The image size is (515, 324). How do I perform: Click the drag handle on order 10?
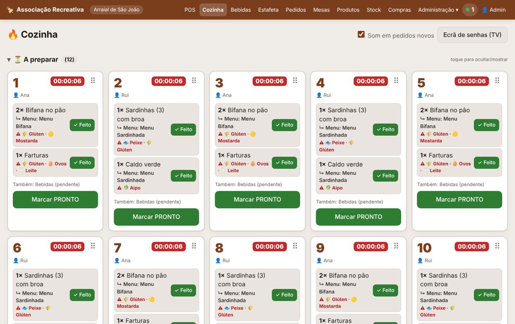pyautogui.click(x=497, y=246)
